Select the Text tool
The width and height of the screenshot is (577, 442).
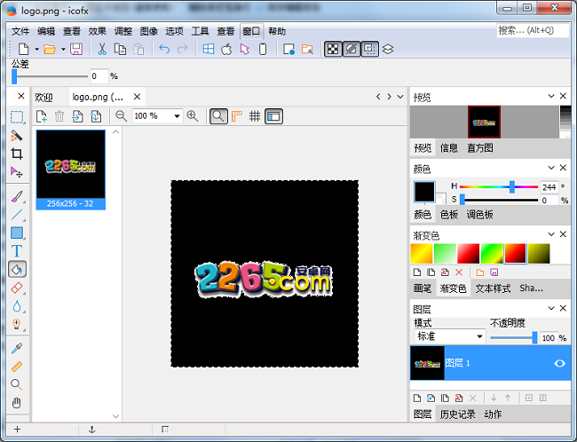(x=16, y=251)
